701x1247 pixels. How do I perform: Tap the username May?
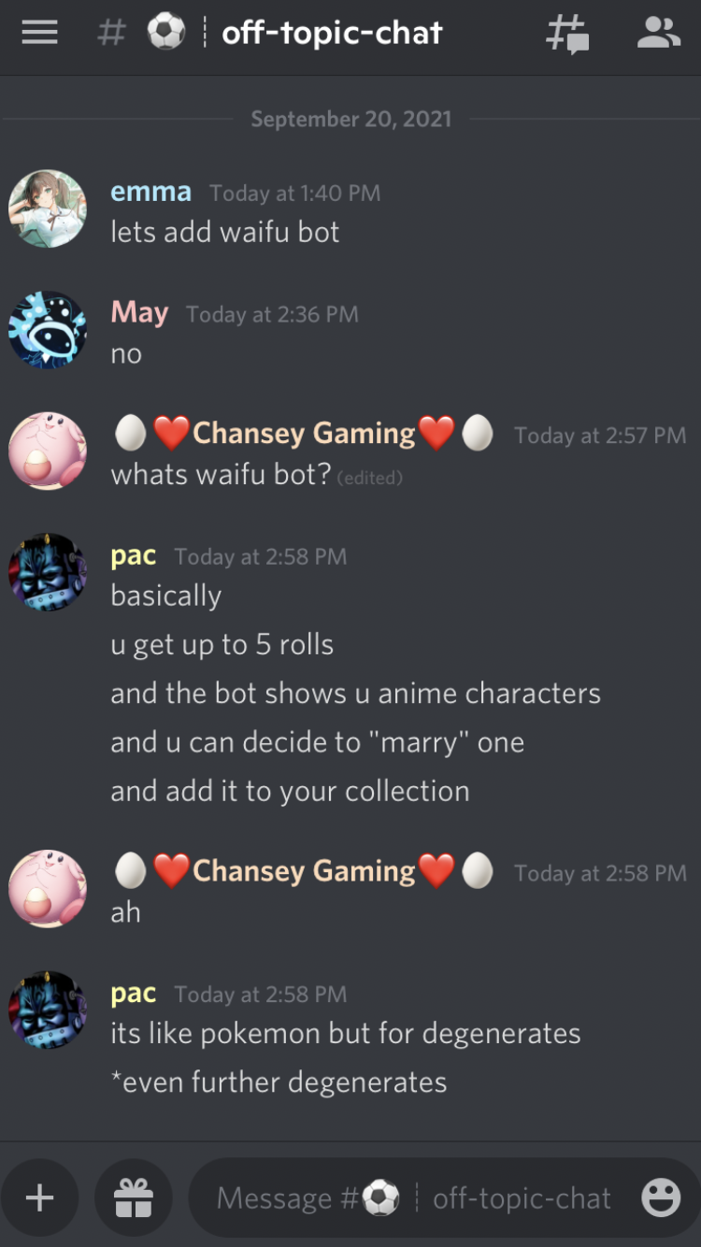(139, 313)
